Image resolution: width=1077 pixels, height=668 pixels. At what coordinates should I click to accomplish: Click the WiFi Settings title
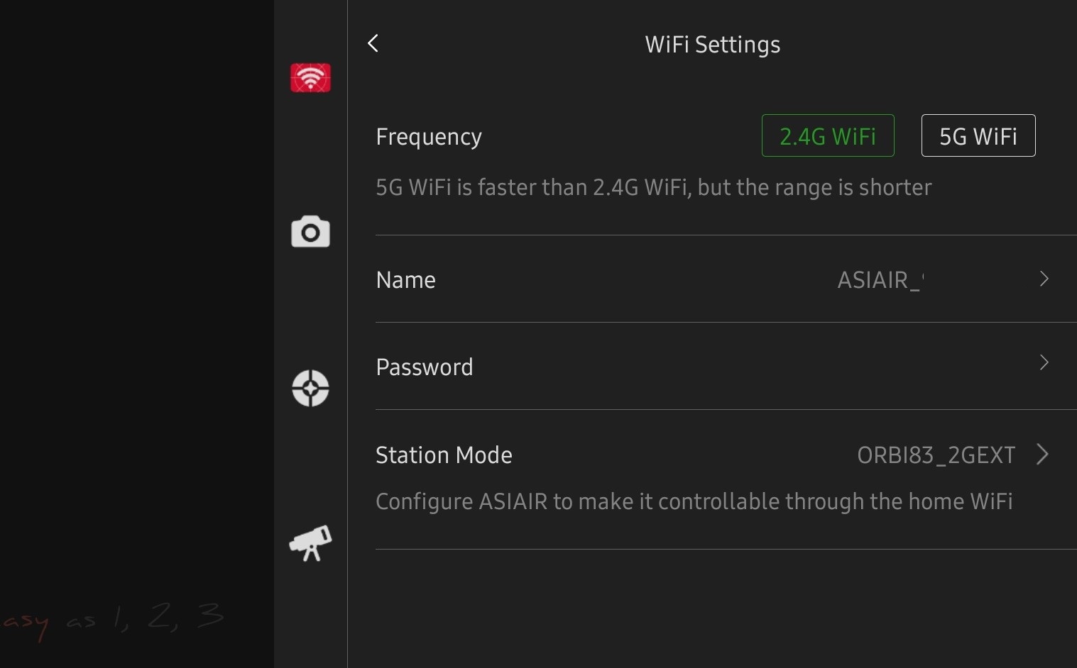(x=712, y=45)
